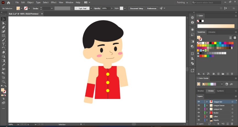Viewport: 238px width, 127px height.
Task: Click the Color panel gradient ramp
Action: (216, 26)
